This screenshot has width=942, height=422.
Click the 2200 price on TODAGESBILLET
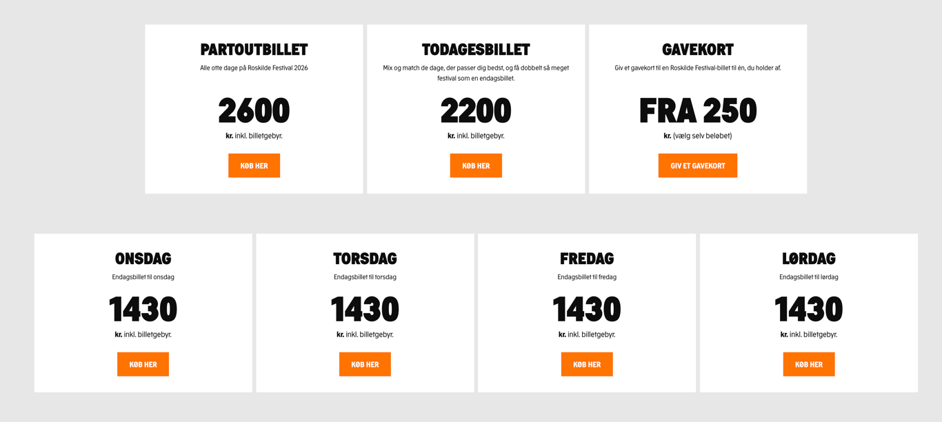(476, 110)
